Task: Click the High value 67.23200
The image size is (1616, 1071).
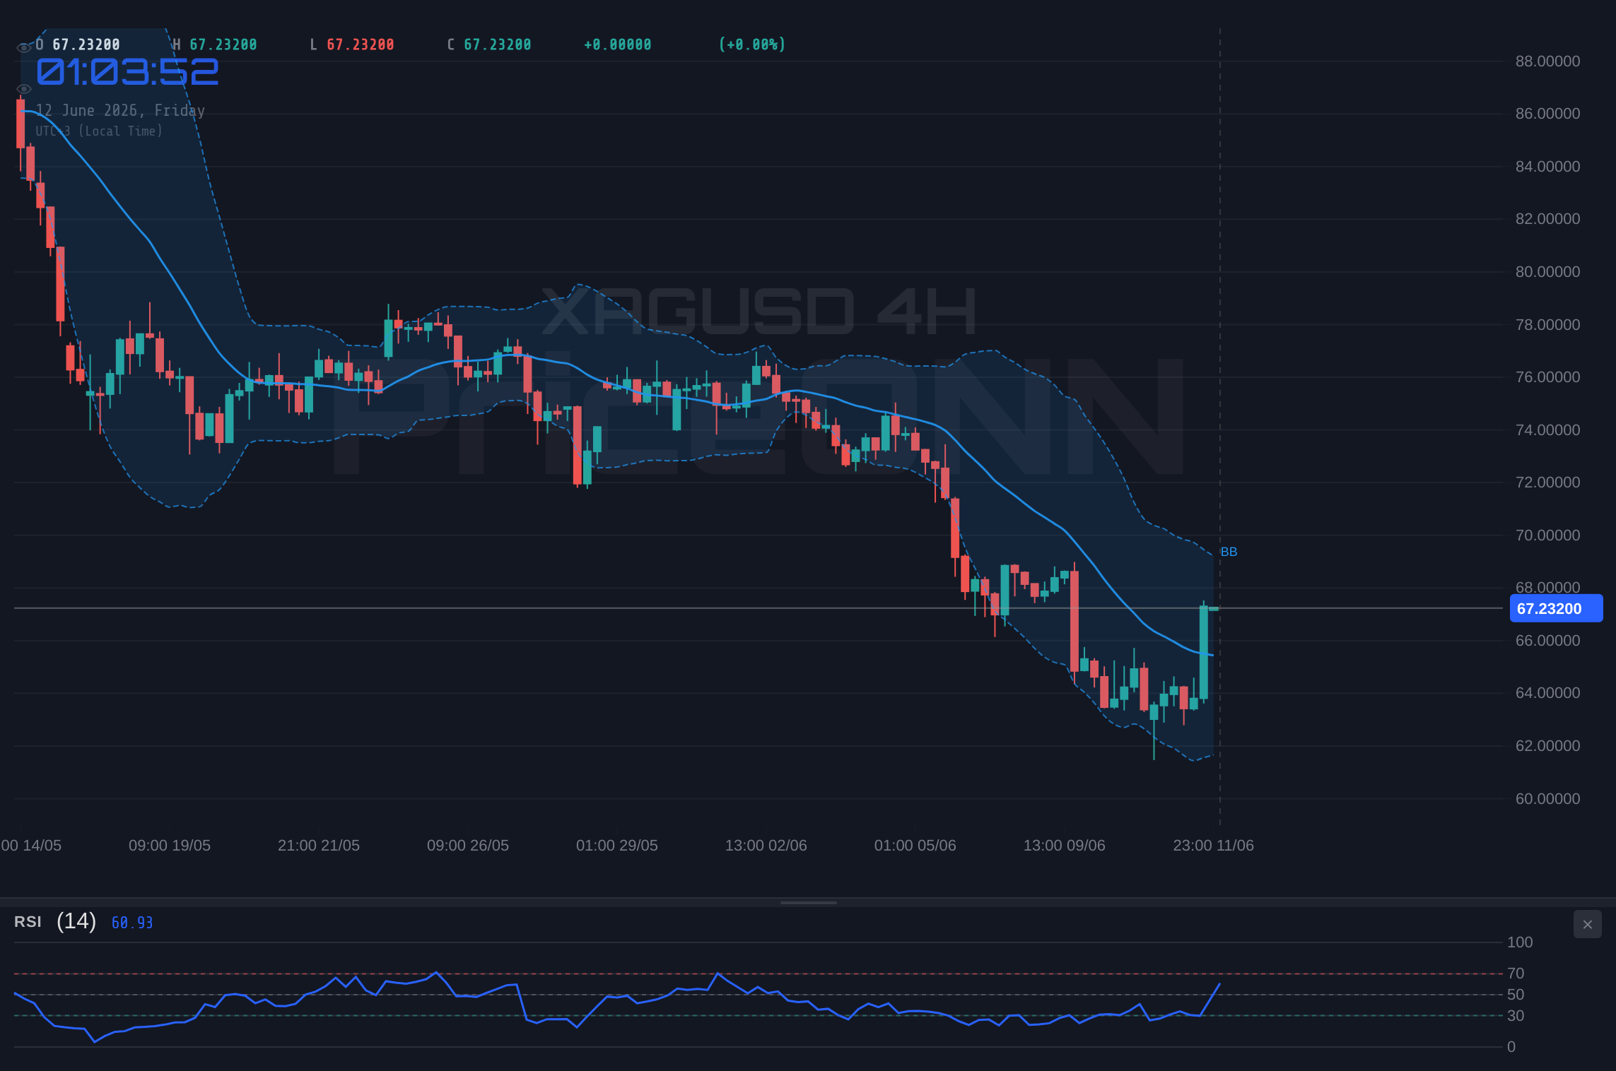Action: point(223,45)
